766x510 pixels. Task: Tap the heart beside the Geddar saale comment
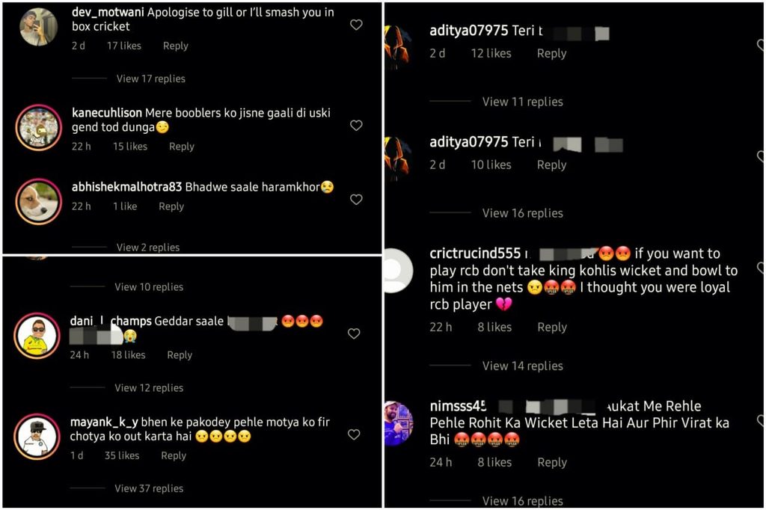pos(354,334)
